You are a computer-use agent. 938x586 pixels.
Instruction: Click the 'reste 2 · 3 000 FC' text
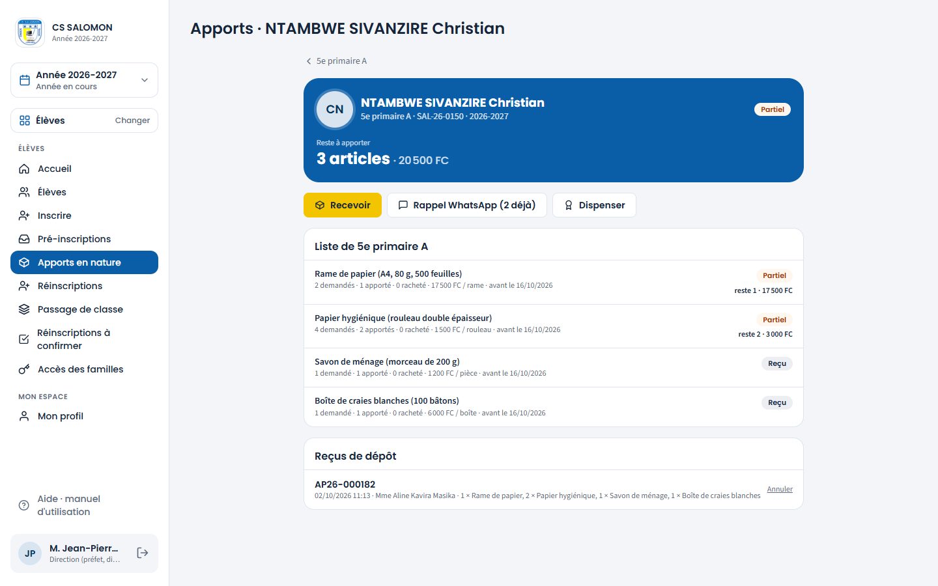click(x=765, y=334)
